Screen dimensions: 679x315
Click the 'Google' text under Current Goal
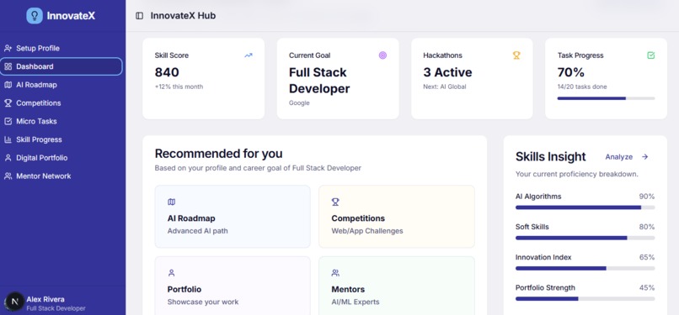299,103
